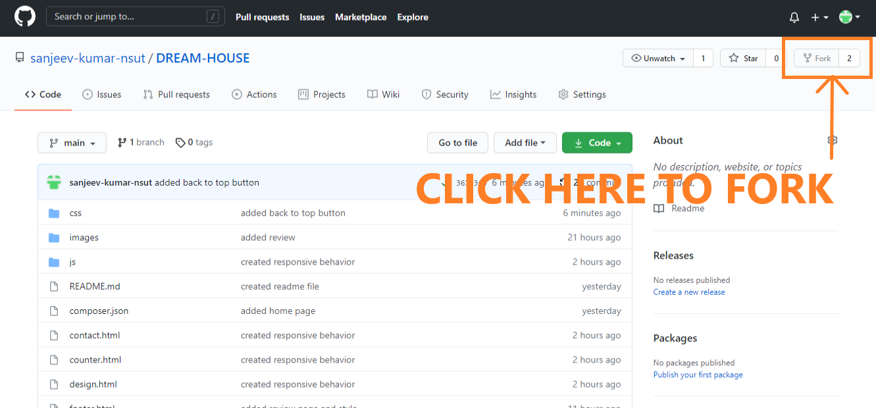Click the GitHub logo
This screenshot has width=876, height=408.
pyautogui.click(x=25, y=16)
